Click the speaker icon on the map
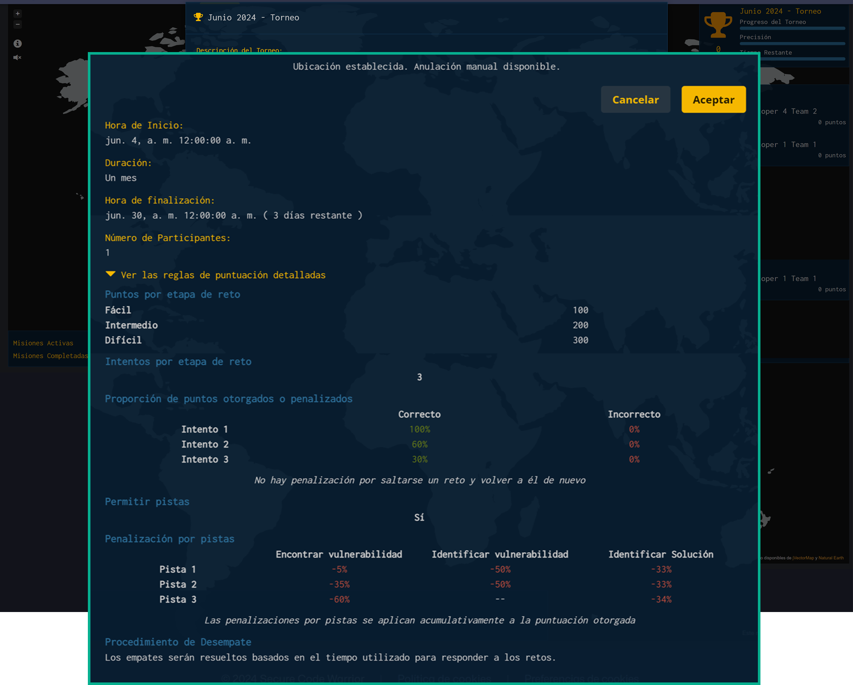The height and width of the screenshot is (685, 853). pyautogui.click(x=17, y=58)
